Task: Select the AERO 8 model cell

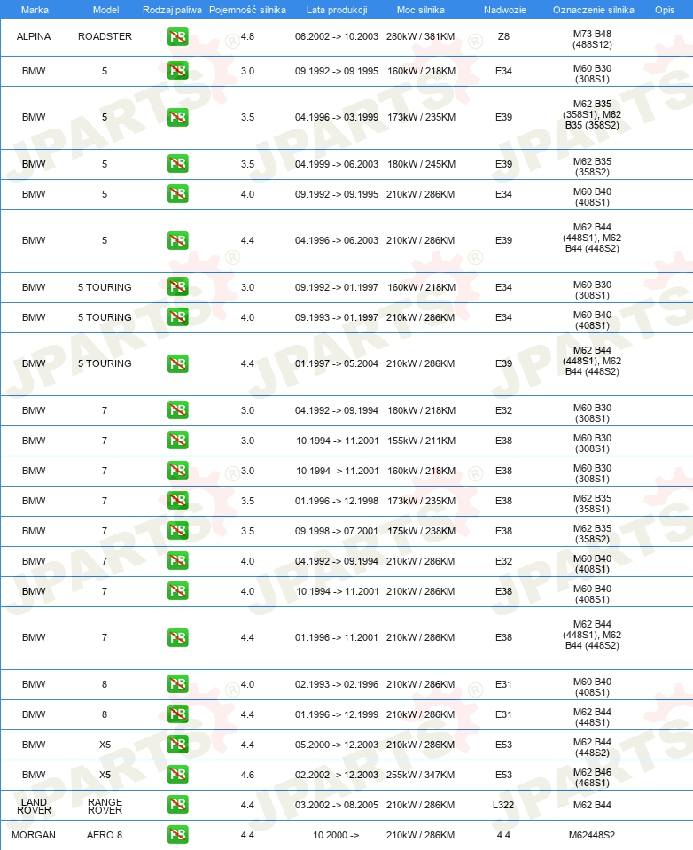Action: click(105, 835)
